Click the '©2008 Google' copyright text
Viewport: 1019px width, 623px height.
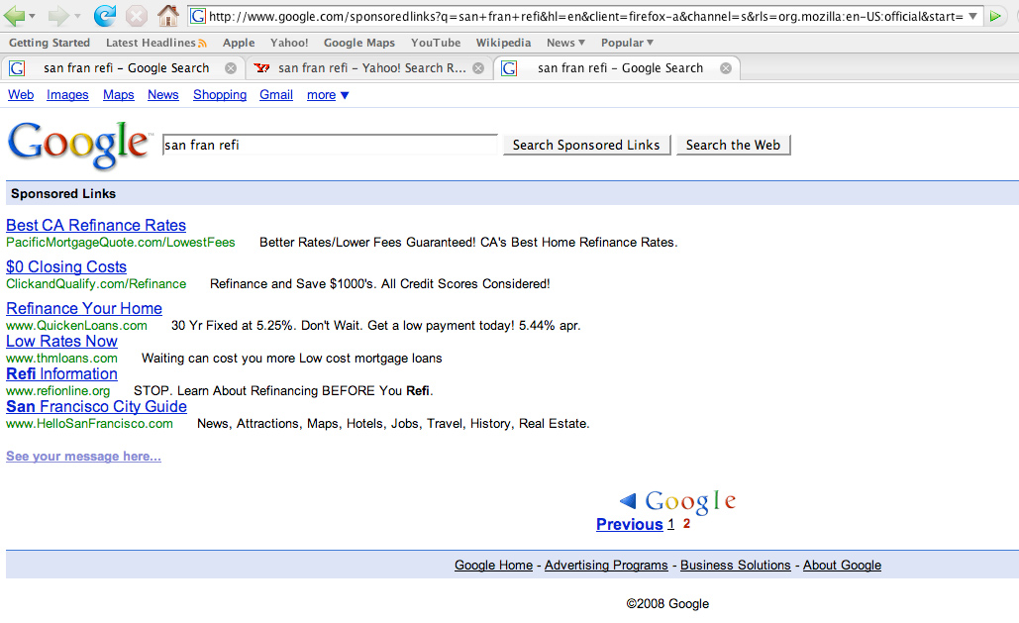(667, 603)
